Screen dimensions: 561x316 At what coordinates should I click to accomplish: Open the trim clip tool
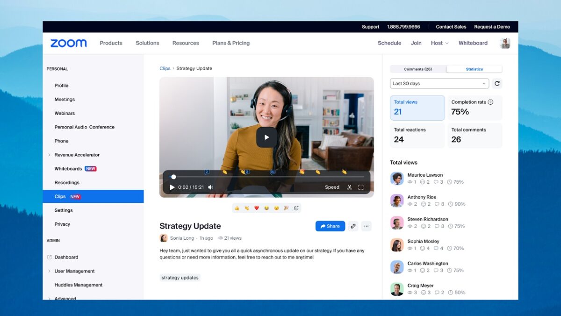[350, 187]
